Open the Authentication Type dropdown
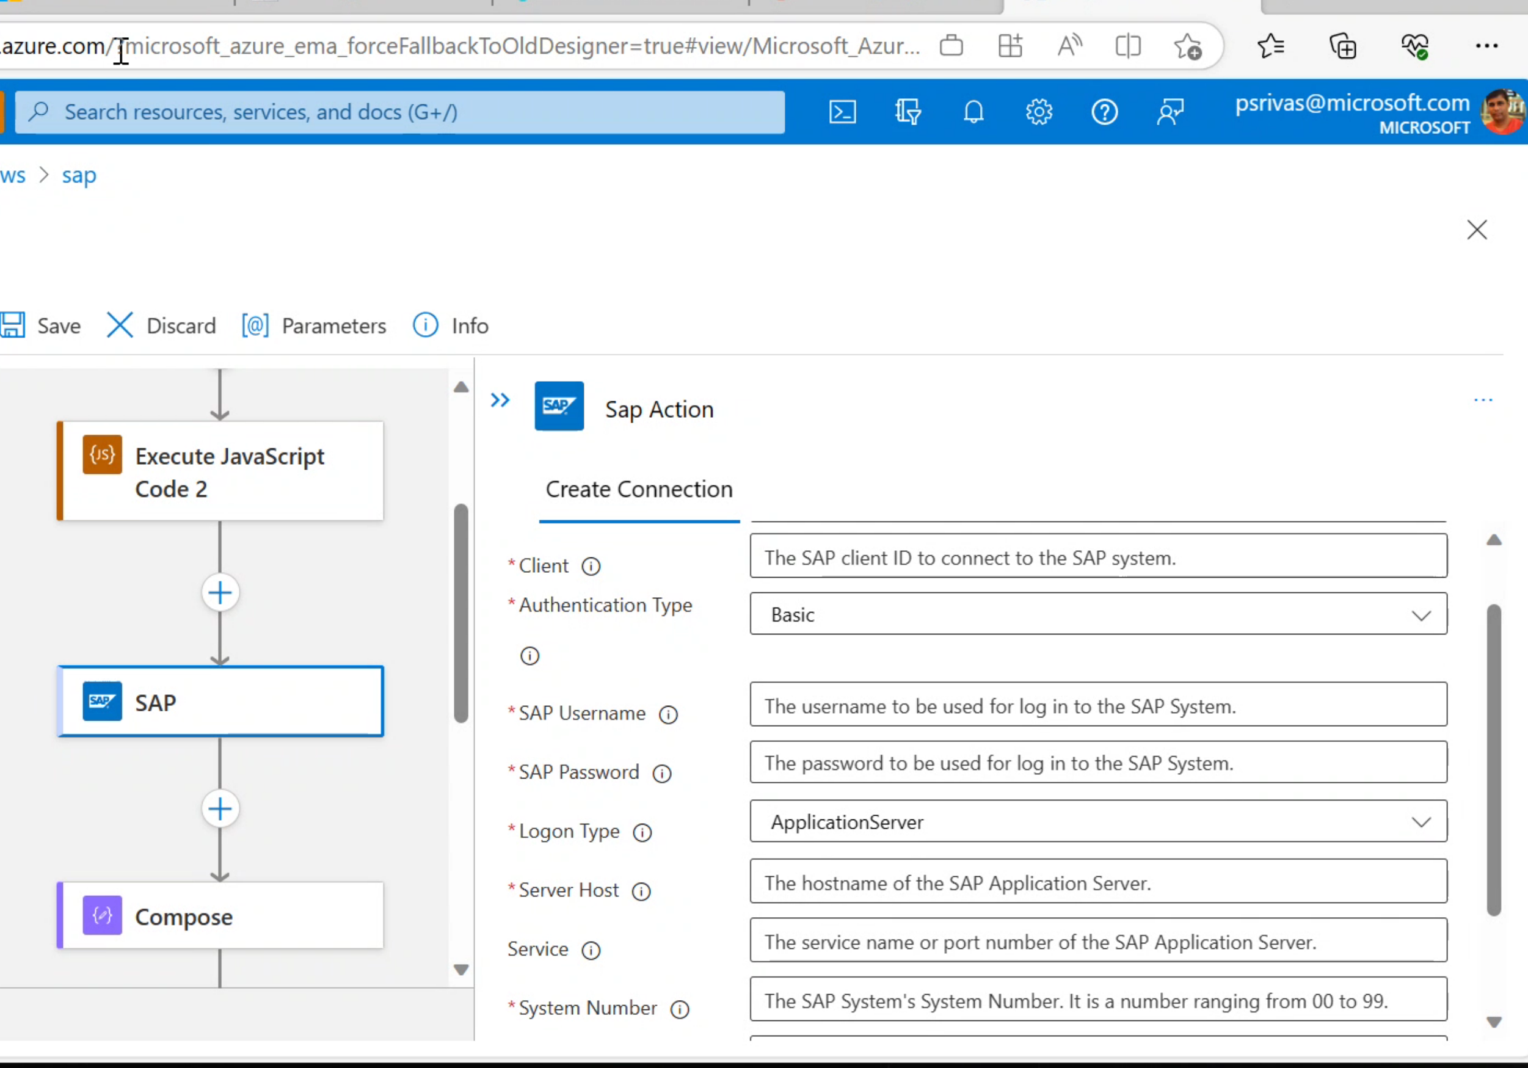The width and height of the screenshot is (1528, 1068). pyautogui.click(x=1422, y=614)
